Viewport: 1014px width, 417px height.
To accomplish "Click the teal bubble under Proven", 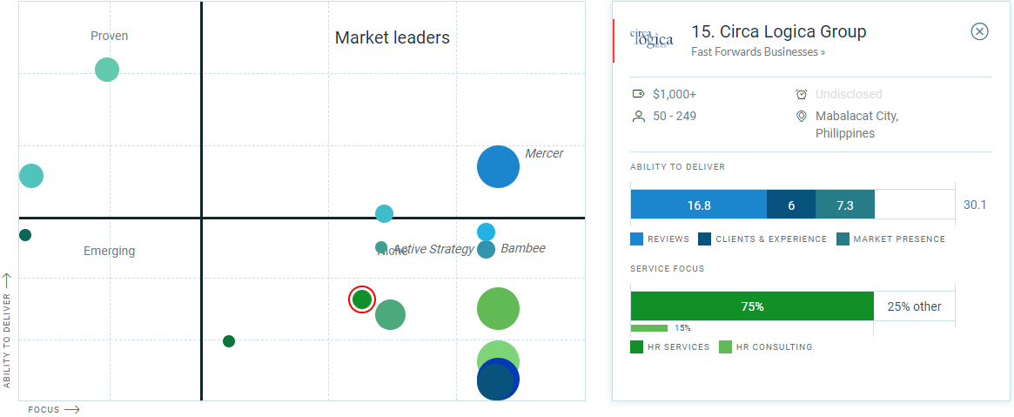I will [x=107, y=69].
